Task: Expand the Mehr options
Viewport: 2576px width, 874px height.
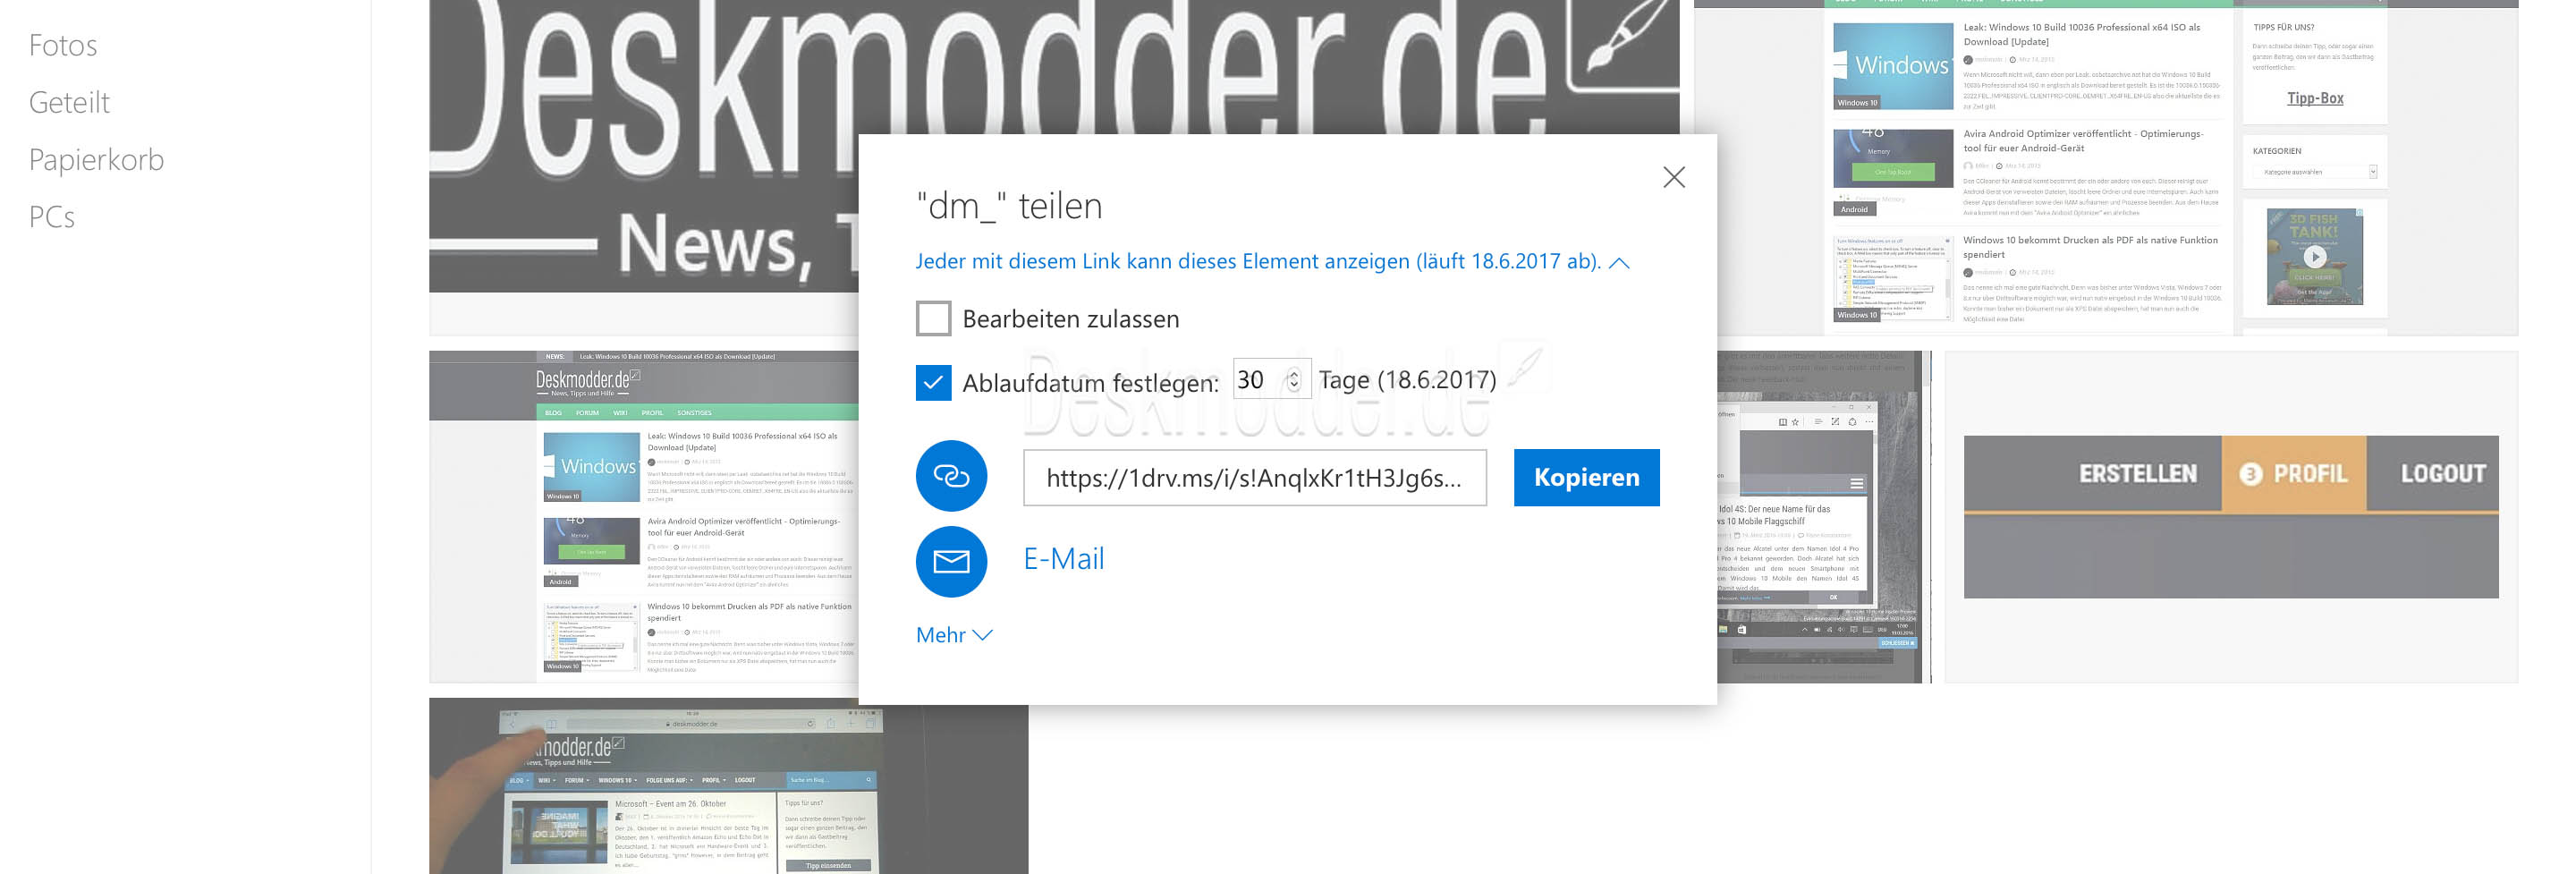Action: (954, 635)
